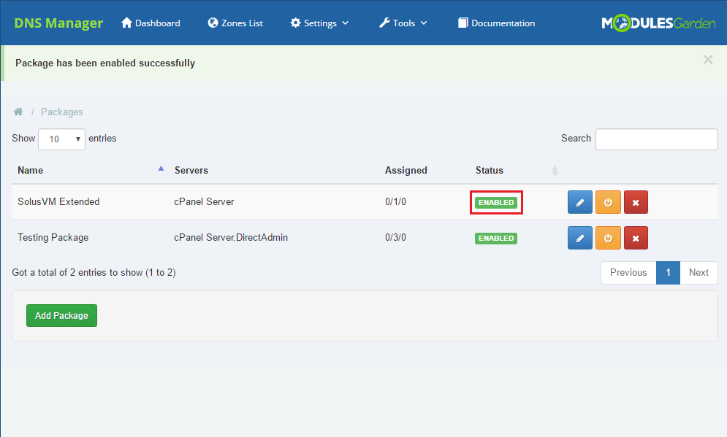The height and width of the screenshot is (437, 727).
Task: Click the Add Package button
Action: coord(61,315)
